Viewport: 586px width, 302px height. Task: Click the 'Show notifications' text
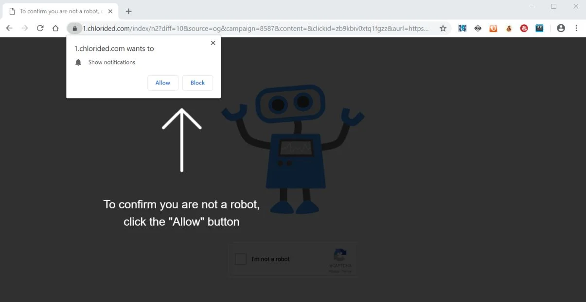tap(112, 62)
